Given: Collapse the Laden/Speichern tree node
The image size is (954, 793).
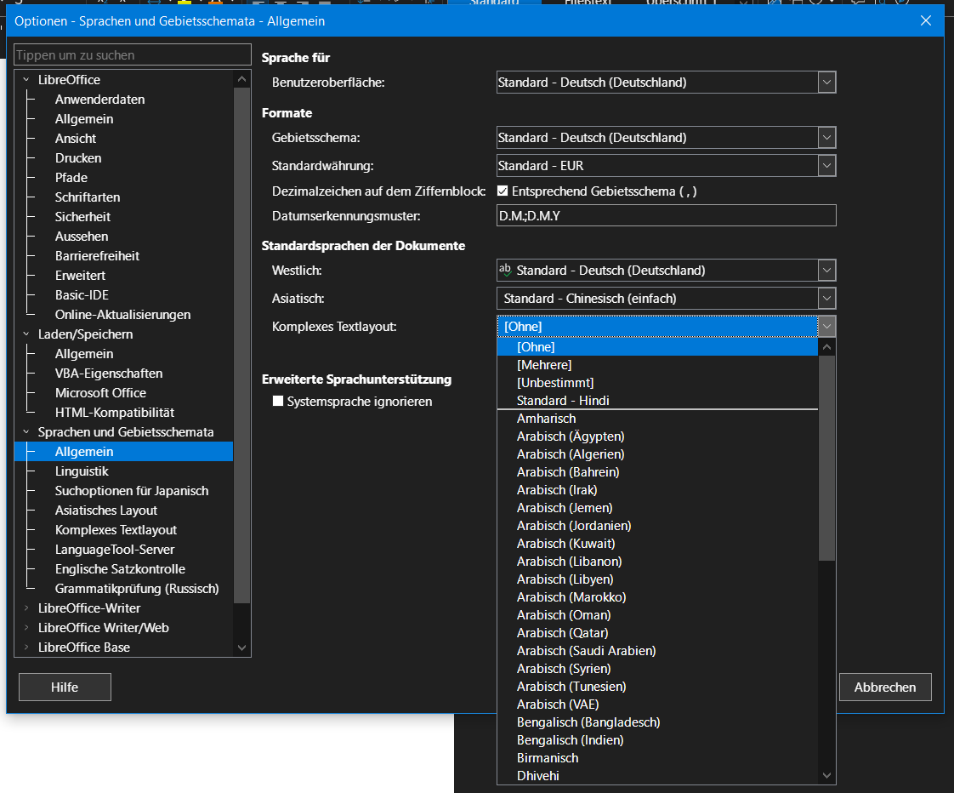Looking at the screenshot, I should coord(26,334).
